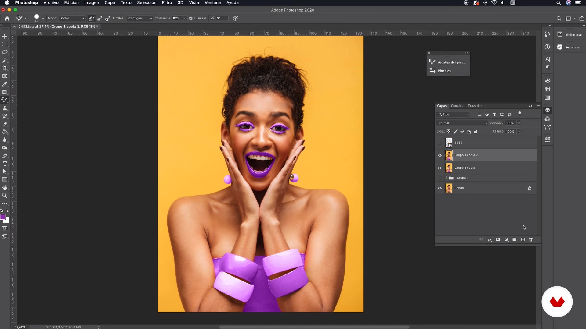586x329 pixels.
Task: Hide the Fondo layer
Action: point(440,188)
